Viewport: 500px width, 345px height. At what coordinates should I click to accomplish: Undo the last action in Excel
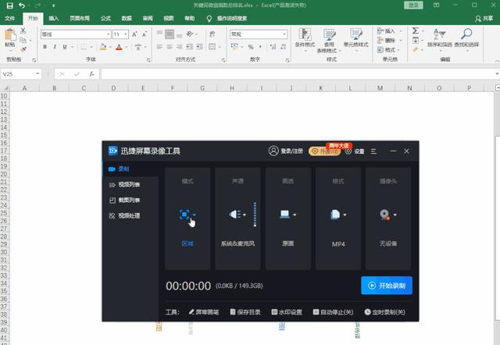tap(22, 5)
